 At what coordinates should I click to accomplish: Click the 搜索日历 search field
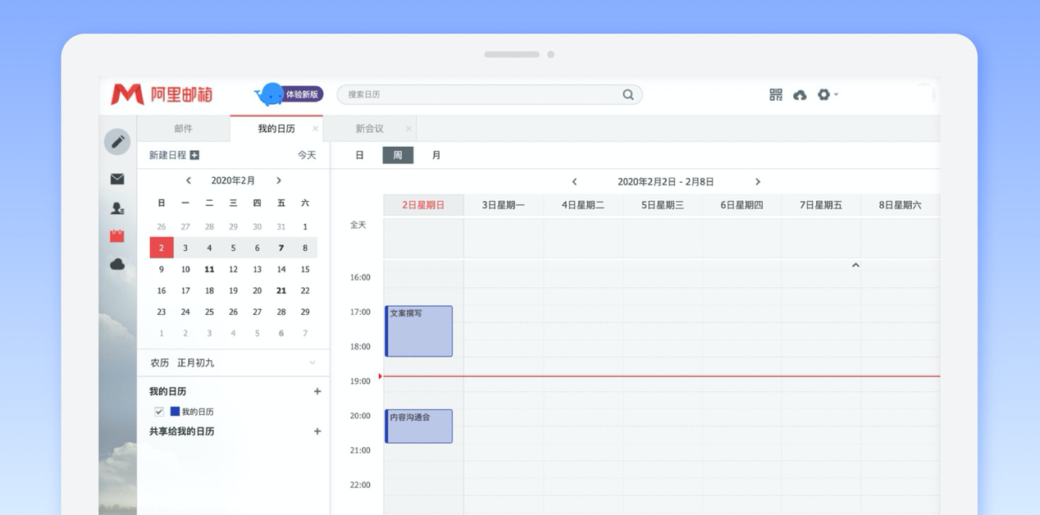pos(481,94)
